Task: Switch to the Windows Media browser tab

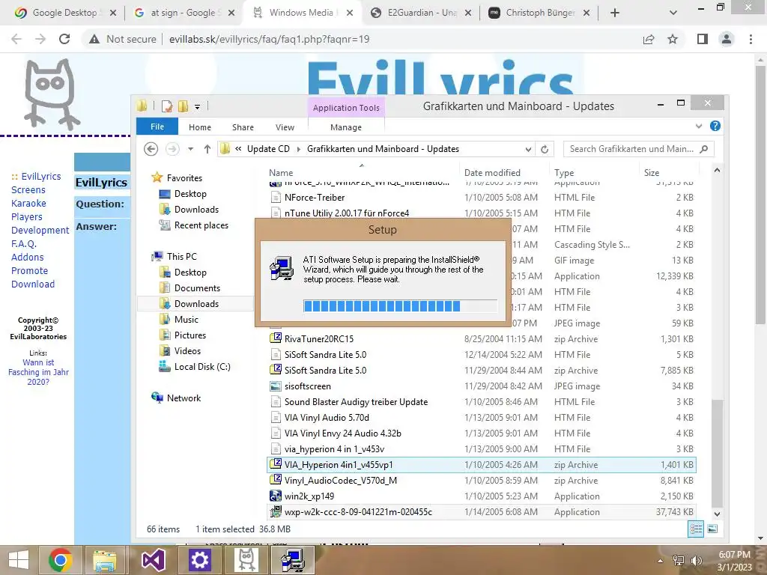Action: point(301,13)
